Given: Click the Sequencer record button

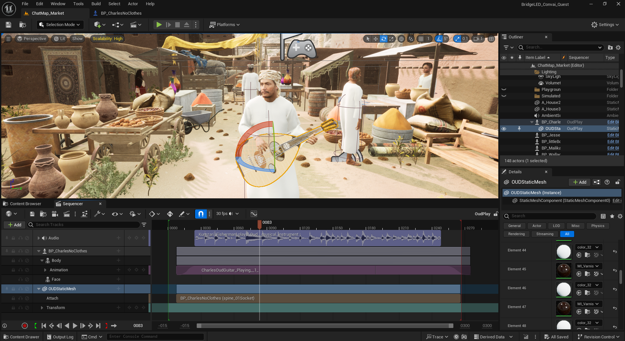Looking at the screenshot, I should tap(25, 326).
